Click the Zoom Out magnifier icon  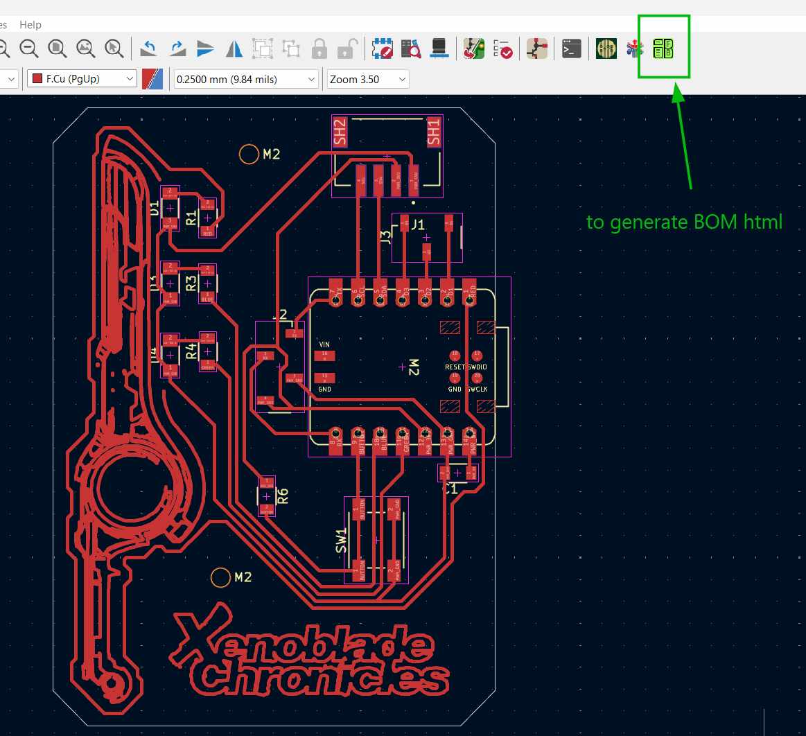pyautogui.click(x=29, y=49)
